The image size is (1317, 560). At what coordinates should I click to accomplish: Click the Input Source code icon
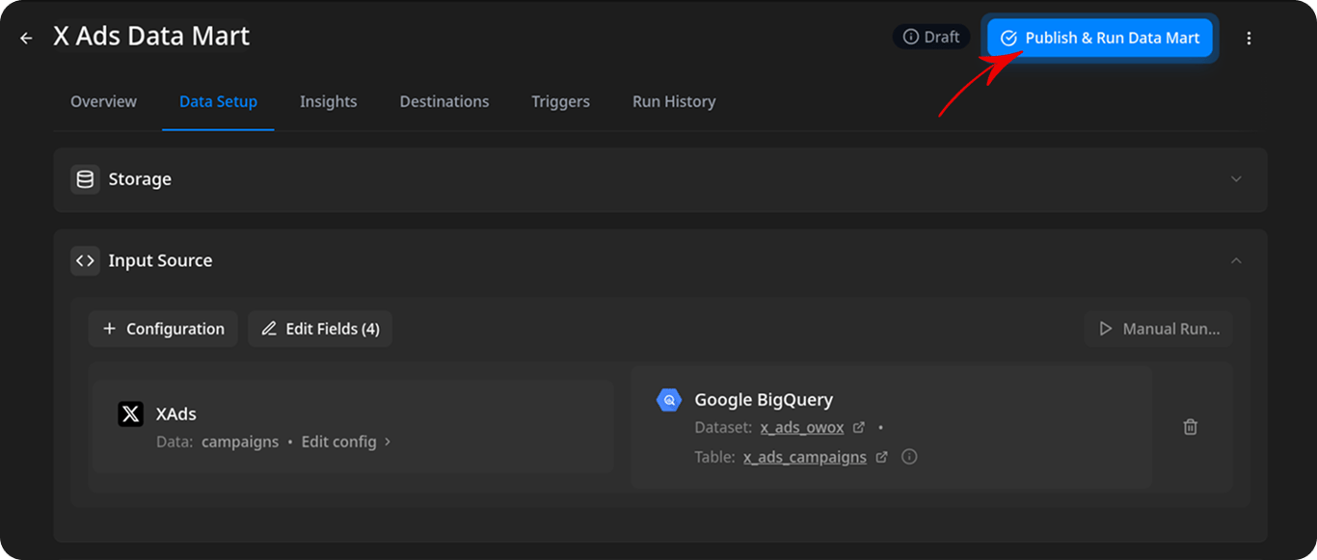point(85,260)
